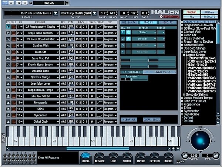This screenshot has height=167, width=222.
Task: Click the master VOLUME knob
Action: click(185, 156)
